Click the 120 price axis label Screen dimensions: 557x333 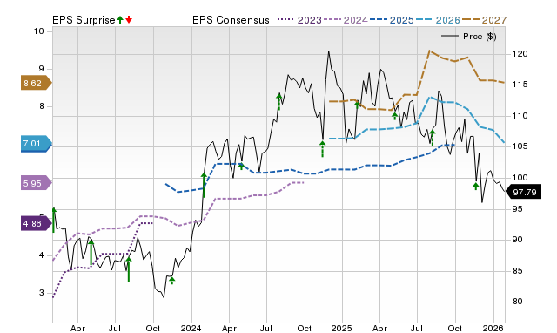pyautogui.click(x=520, y=54)
